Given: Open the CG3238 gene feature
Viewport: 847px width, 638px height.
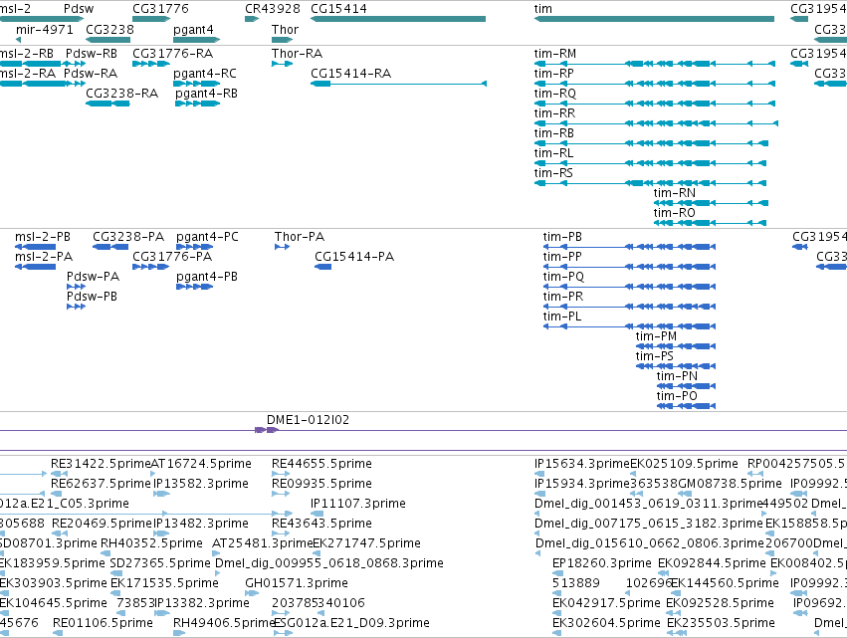Looking at the screenshot, I should point(108,40).
